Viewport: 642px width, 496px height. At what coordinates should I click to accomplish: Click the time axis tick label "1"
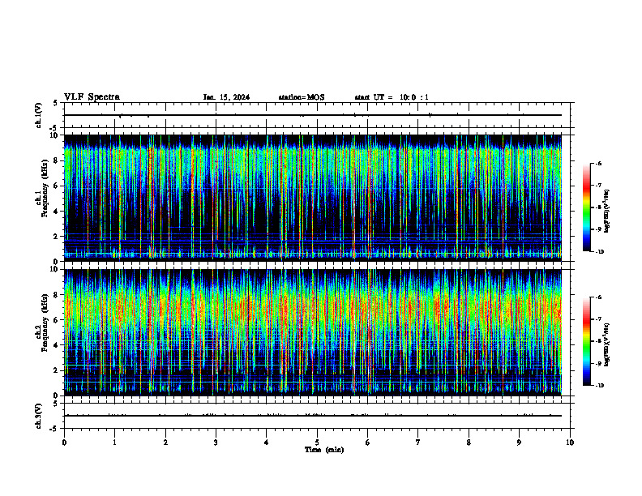point(114,443)
